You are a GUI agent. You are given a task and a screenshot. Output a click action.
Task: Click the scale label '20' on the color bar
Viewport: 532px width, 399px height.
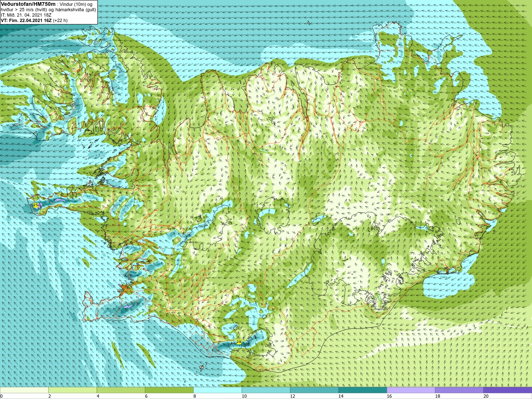pos(486,396)
